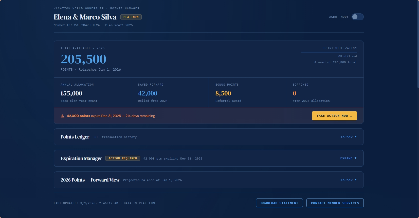Click 'Projected balance at Jan 1, 2026' subtitle
This screenshot has width=419, height=218.
(152, 180)
